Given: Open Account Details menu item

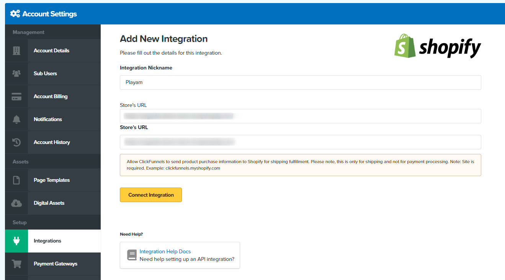Looking at the screenshot, I should click(x=51, y=51).
